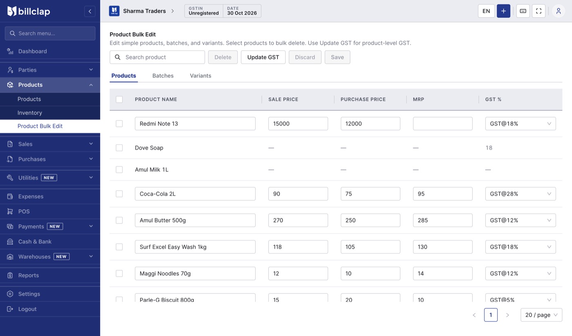
Task: Select the Redmi Note 13 row checkbox
Action: point(119,124)
